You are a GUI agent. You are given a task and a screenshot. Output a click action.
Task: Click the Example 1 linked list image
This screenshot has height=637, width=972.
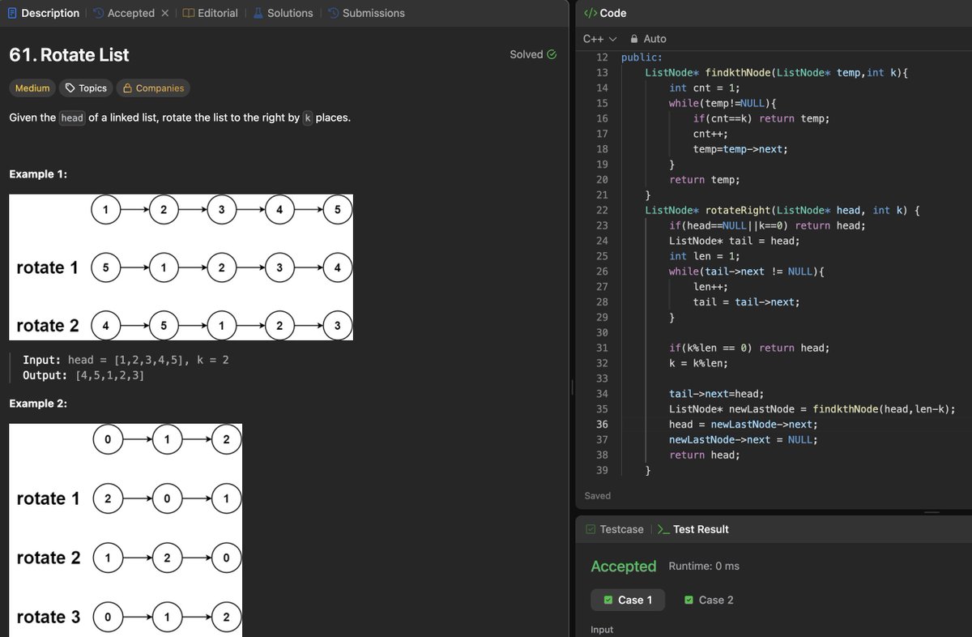pyautogui.click(x=181, y=267)
